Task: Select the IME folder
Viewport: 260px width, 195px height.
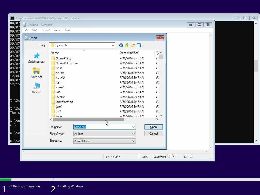Action: click(x=56, y=92)
